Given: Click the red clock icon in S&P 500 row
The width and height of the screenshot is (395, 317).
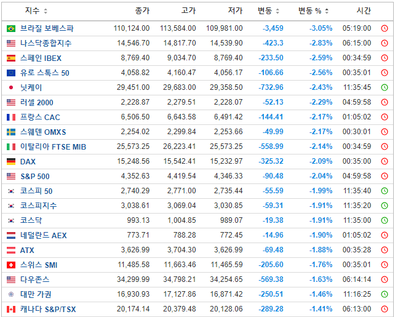Looking at the screenshot, I should 385,176.
